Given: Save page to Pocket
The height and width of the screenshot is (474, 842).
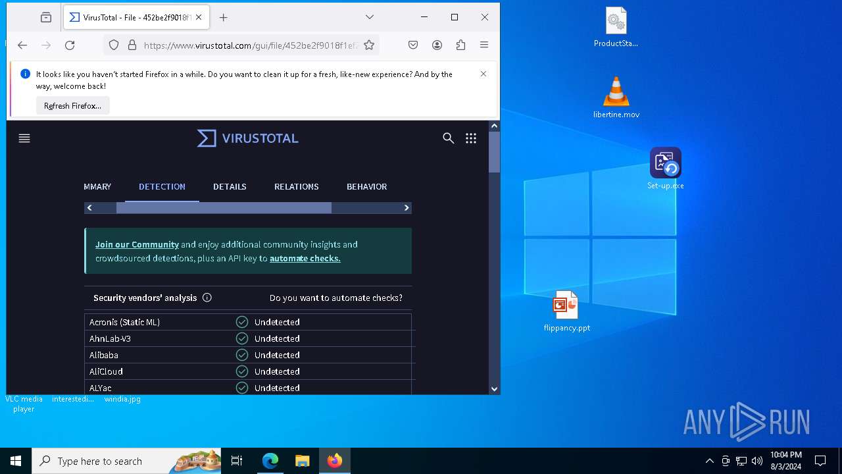Looking at the screenshot, I should pyautogui.click(x=413, y=45).
